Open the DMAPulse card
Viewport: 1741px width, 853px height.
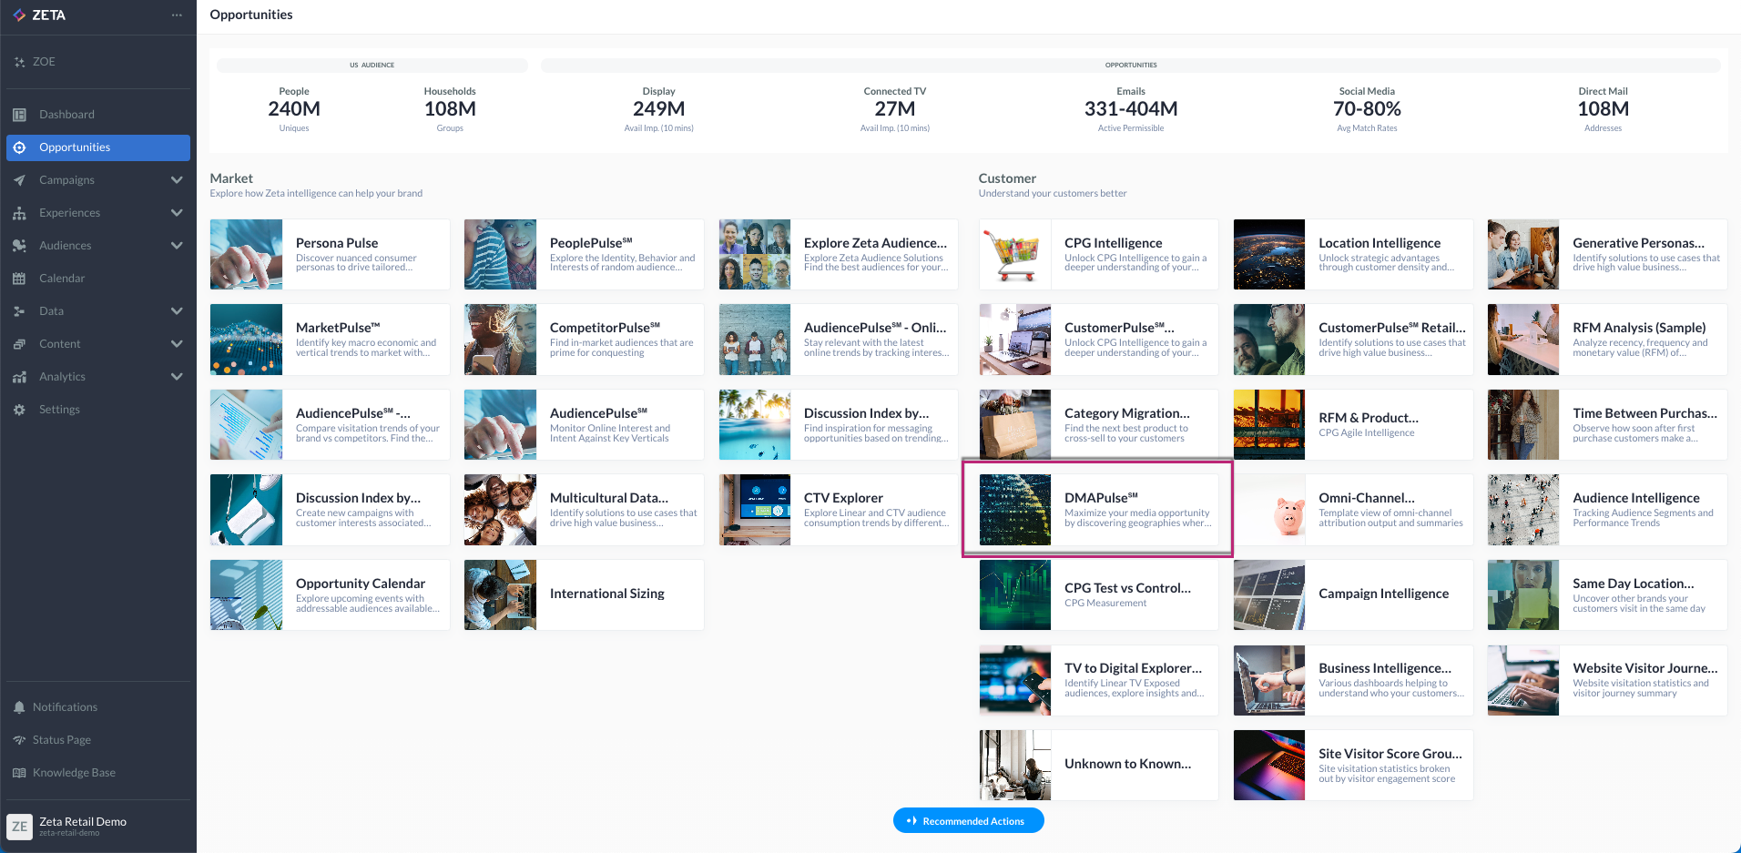[x=1098, y=510]
